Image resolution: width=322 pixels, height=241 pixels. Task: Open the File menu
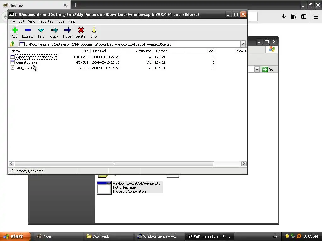pos(12,21)
